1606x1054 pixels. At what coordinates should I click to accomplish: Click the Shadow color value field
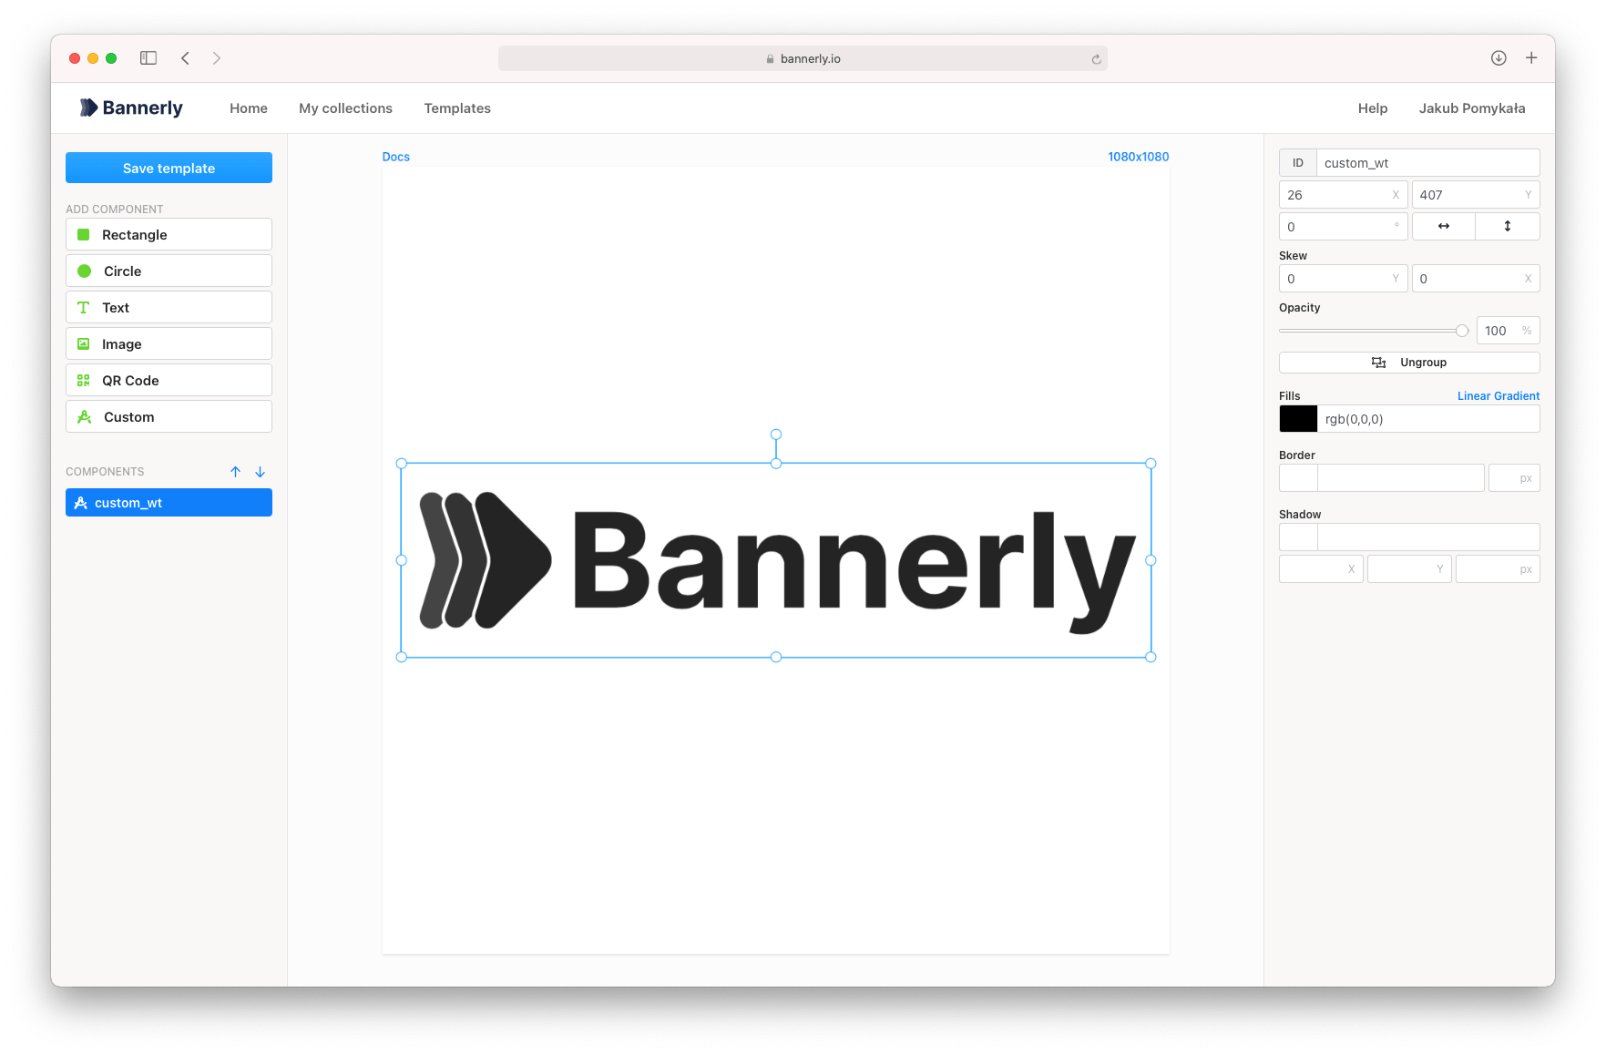[x=1428, y=537]
